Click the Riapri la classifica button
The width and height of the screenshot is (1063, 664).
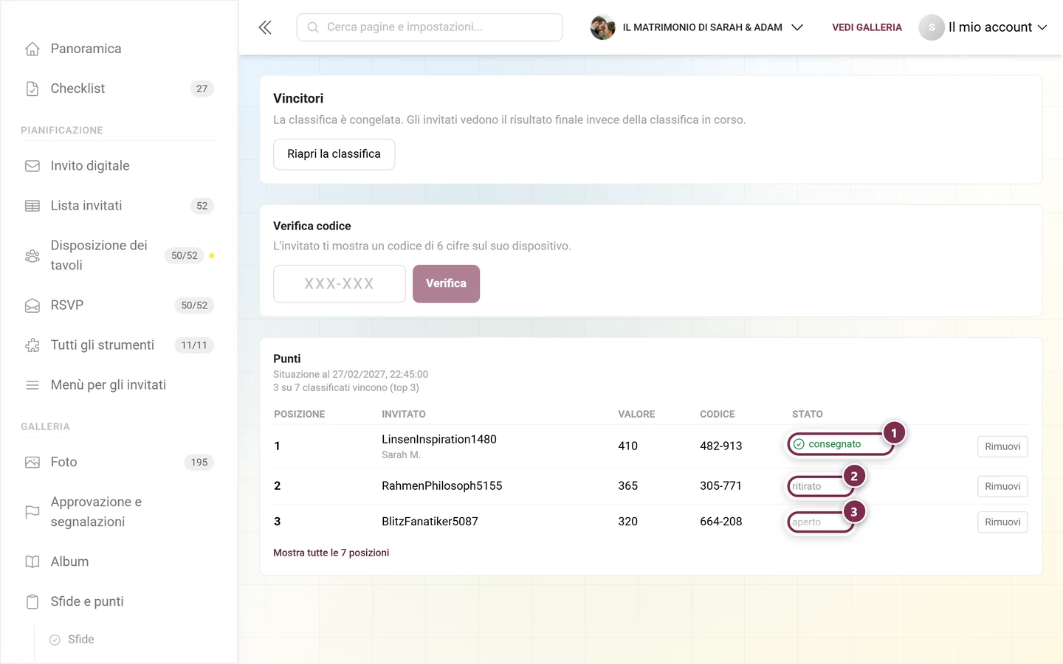[x=334, y=154]
